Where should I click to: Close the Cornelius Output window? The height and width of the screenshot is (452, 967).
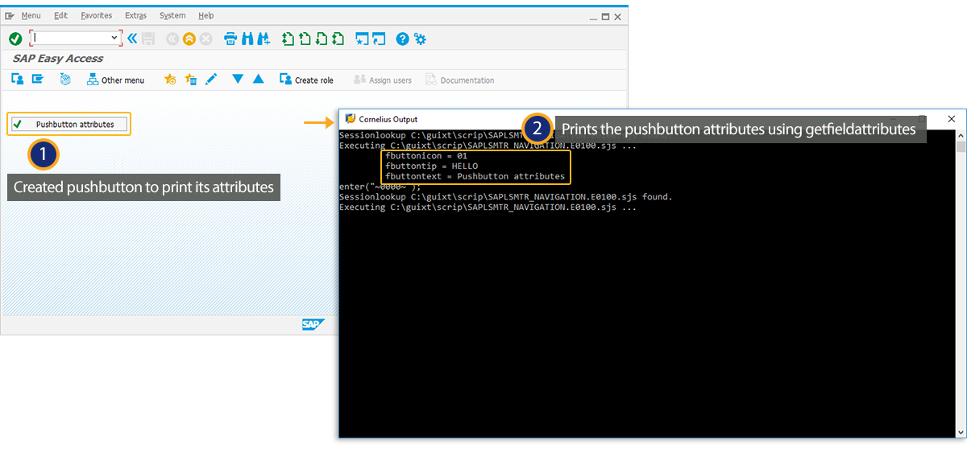point(951,119)
